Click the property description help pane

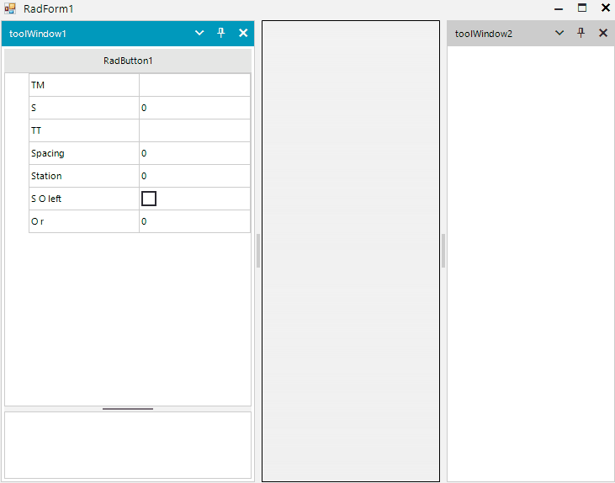[x=128, y=445]
